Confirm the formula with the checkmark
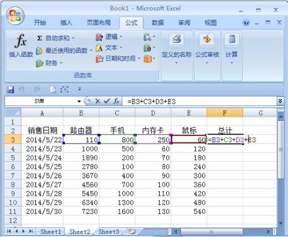The image size is (288, 237). [x=107, y=101]
